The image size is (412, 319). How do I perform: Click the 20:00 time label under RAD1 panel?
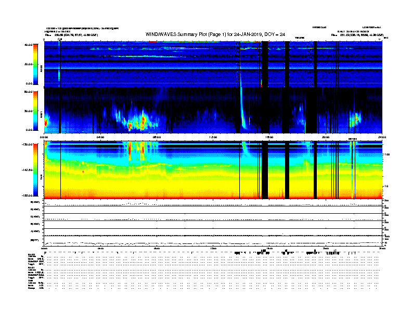coord(326,137)
